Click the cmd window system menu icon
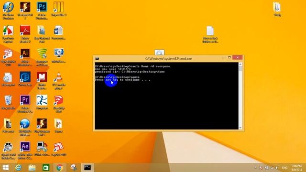The width and height of the screenshot is (306, 172). 97,59
